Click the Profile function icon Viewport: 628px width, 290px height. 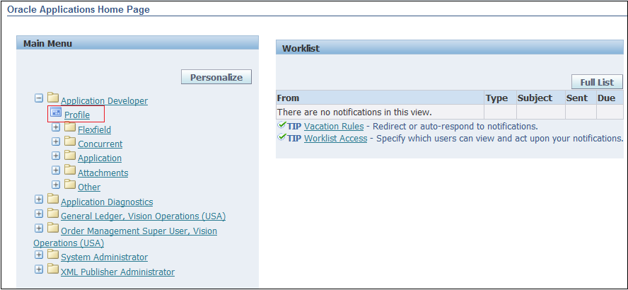pyautogui.click(x=56, y=112)
